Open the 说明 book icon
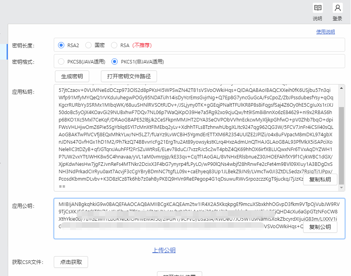The height and width of the screenshot is (276, 351). click(318, 8)
